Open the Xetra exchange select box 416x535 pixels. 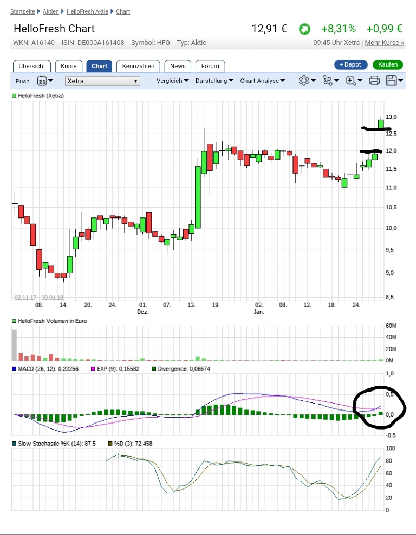pos(102,81)
